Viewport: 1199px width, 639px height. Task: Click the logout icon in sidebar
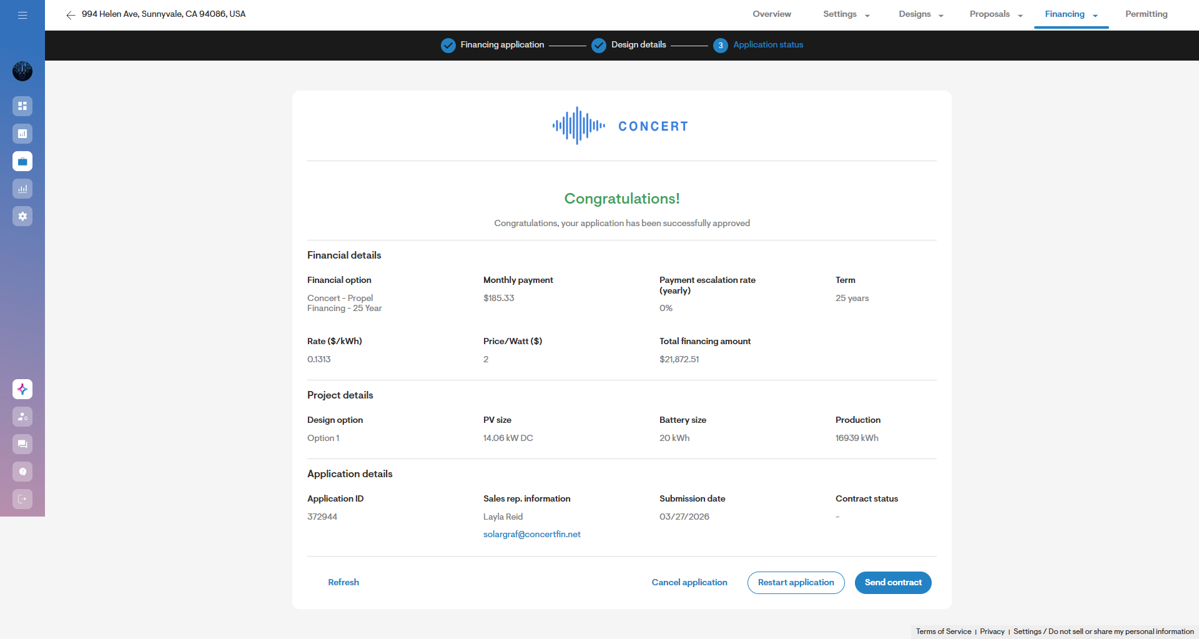[22, 499]
